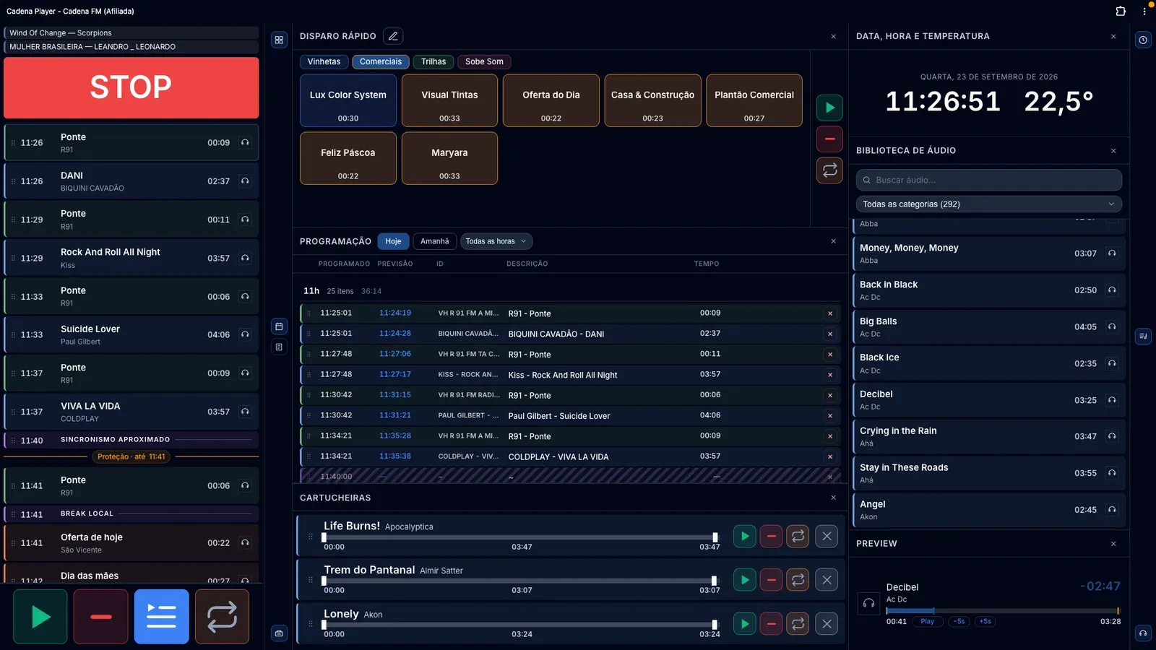Image resolution: width=1156 pixels, height=650 pixels.
Task: Select the Comerciais tab
Action: [x=381, y=61]
